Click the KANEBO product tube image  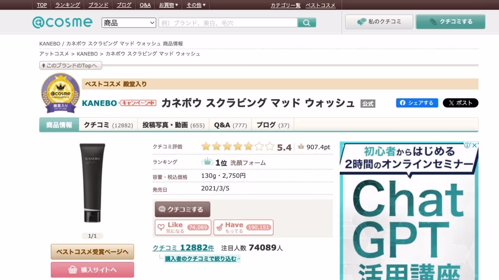[92, 183]
